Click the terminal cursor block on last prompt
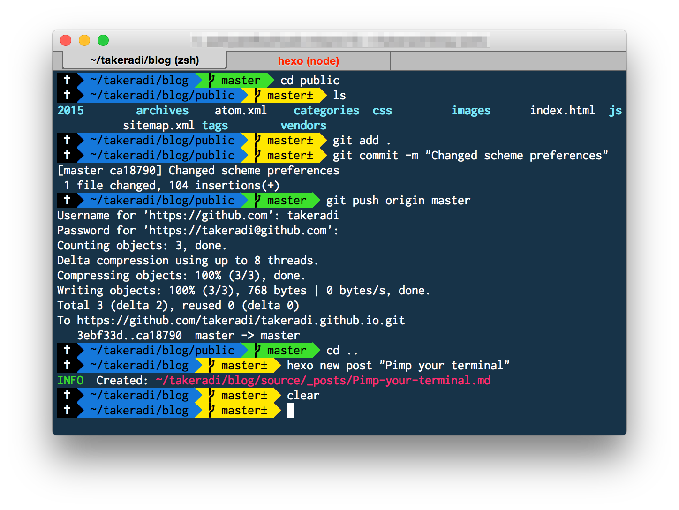 point(290,411)
